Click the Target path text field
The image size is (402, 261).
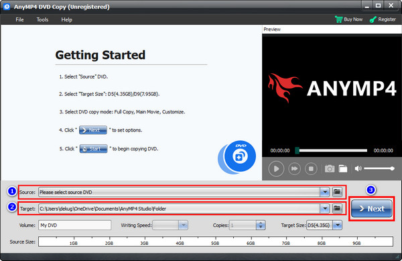(x=179, y=209)
